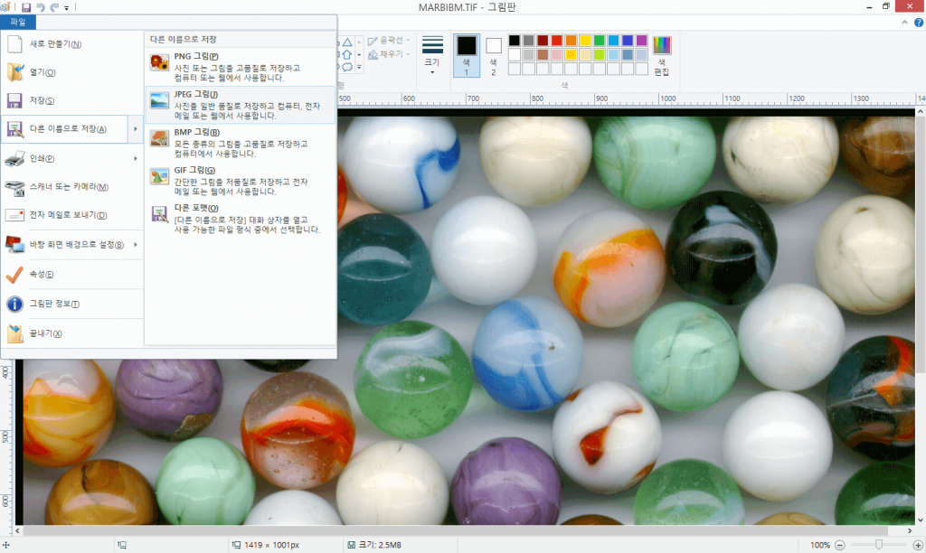Click the PNG 그림(P) flower icon
The height and width of the screenshot is (553, 926).
(159, 62)
